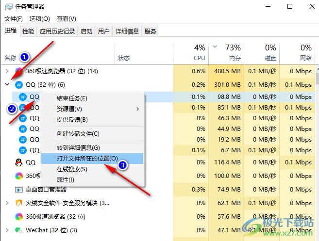Choose 属性(I) in the context menu

click(92, 180)
